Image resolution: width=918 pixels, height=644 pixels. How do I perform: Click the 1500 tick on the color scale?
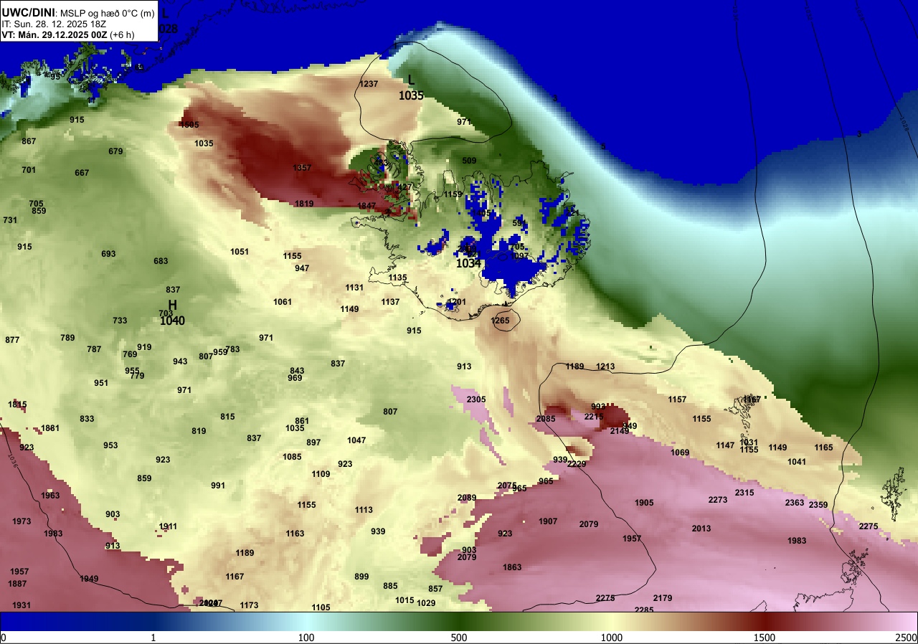coord(765,638)
